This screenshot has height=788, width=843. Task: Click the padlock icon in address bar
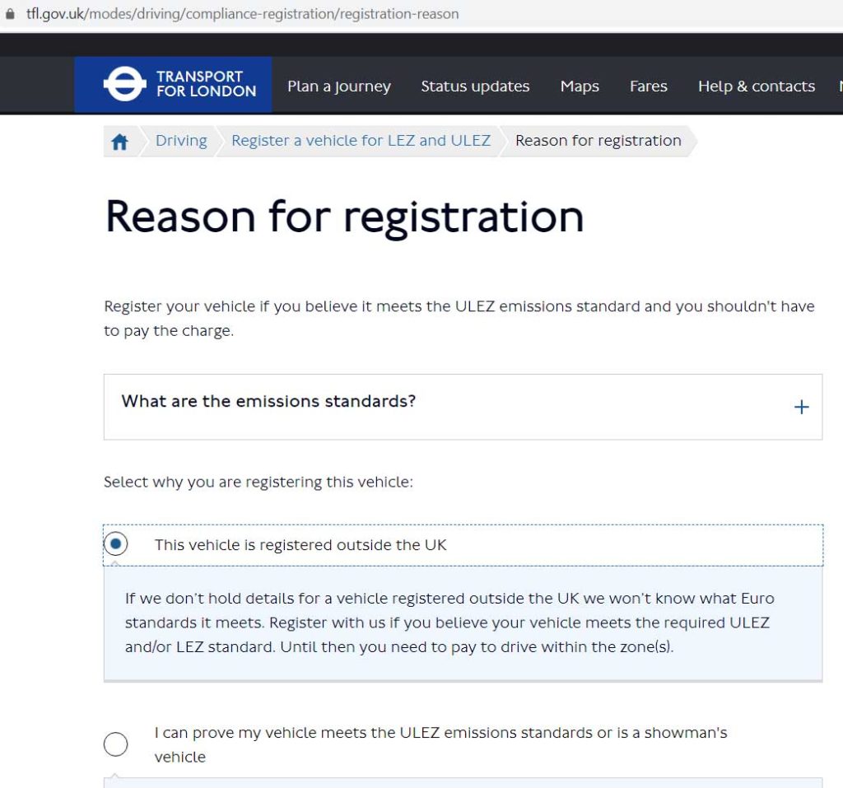point(10,14)
